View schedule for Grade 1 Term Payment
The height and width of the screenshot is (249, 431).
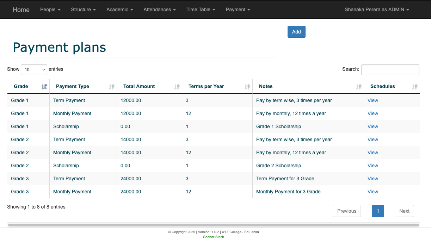(372, 100)
